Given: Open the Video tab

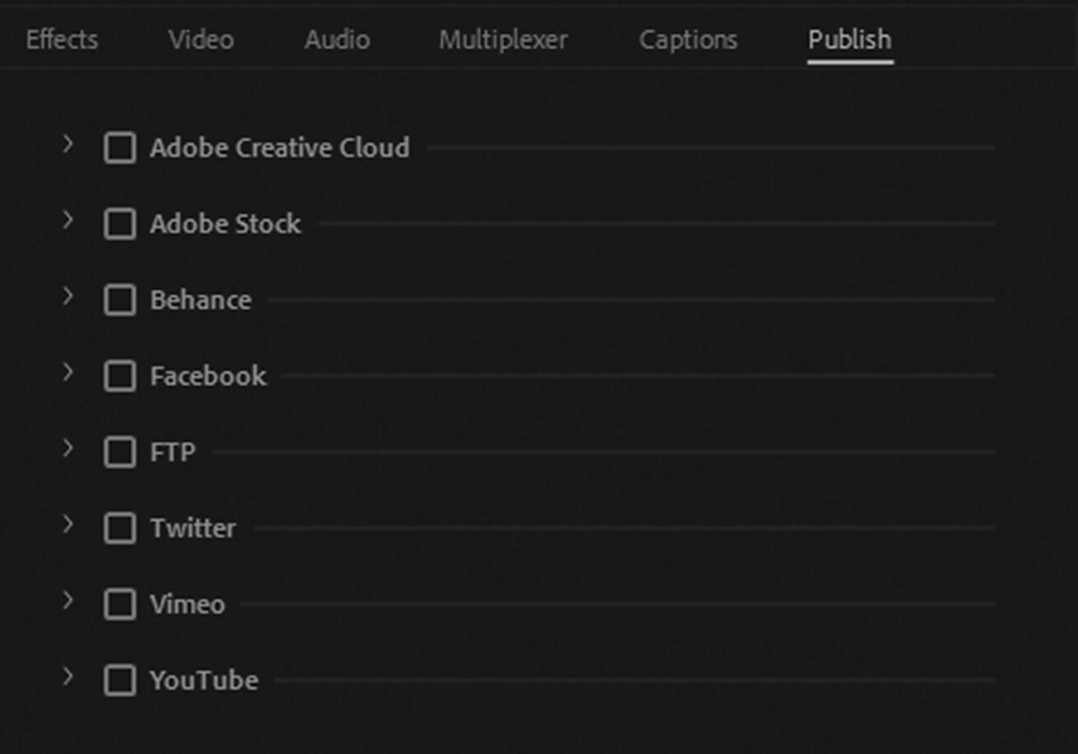Looking at the screenshot, I should pos(202,40).
